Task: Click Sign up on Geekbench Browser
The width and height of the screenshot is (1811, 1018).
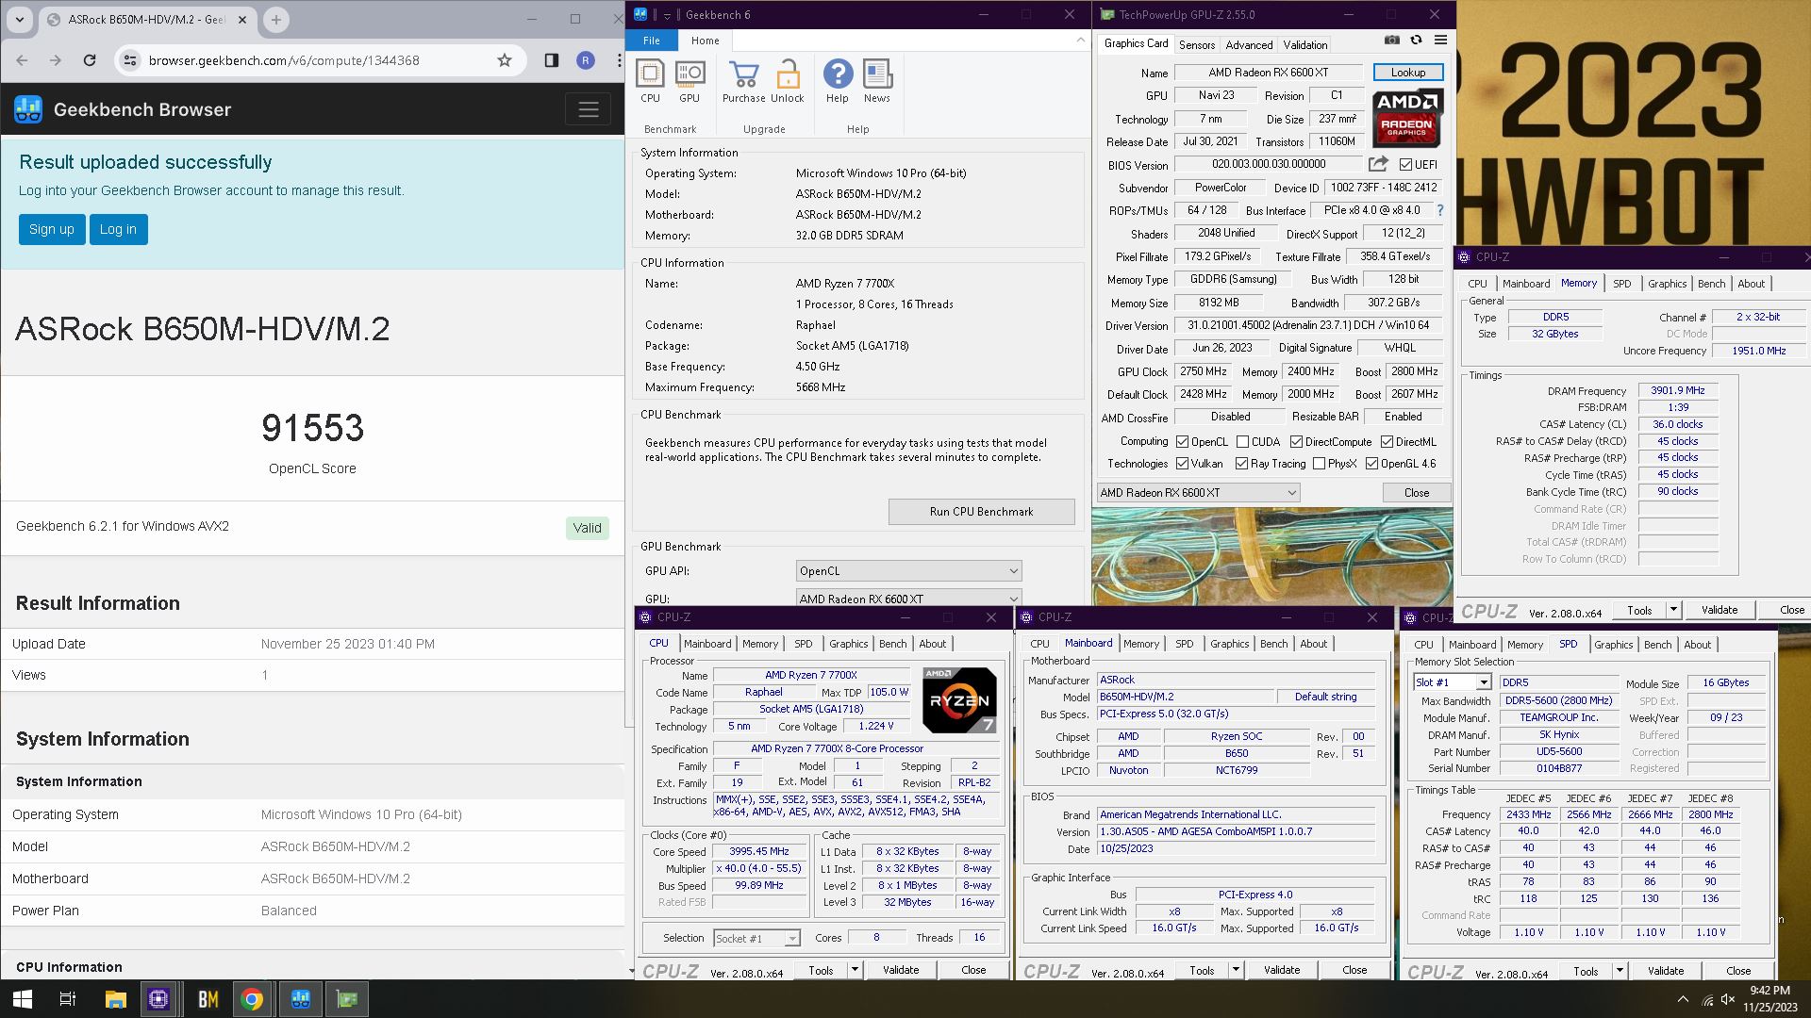Action: [52, 229]
